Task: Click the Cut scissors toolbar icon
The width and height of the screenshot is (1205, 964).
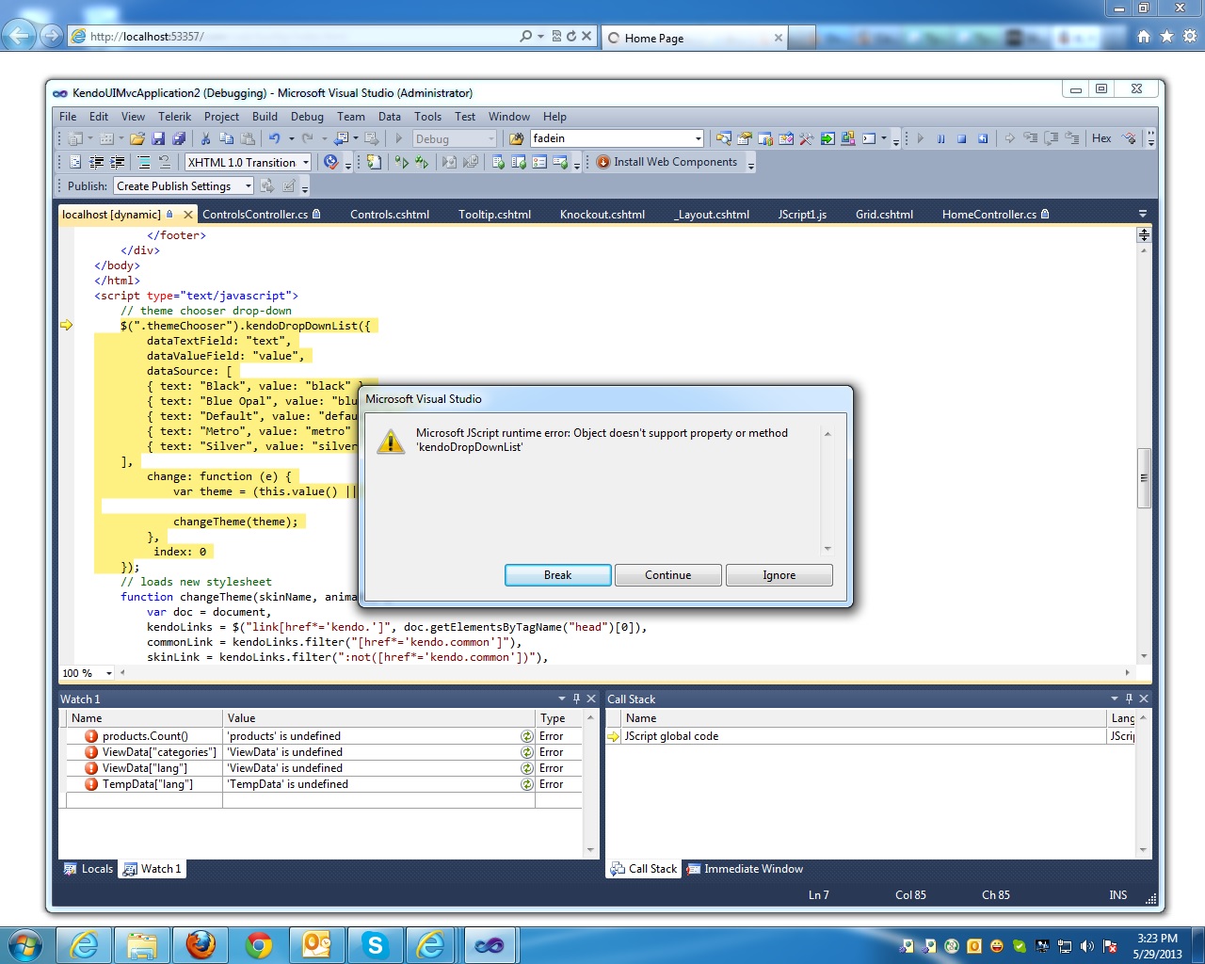Action: [206, 138]
